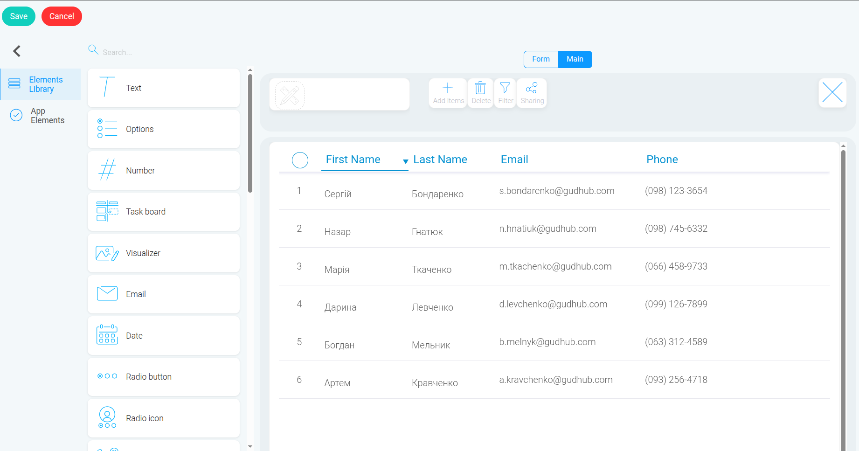The width and height of the screenshot is (859, 451).
Task: Click the red Cancel button
Action: pos(62,16)
